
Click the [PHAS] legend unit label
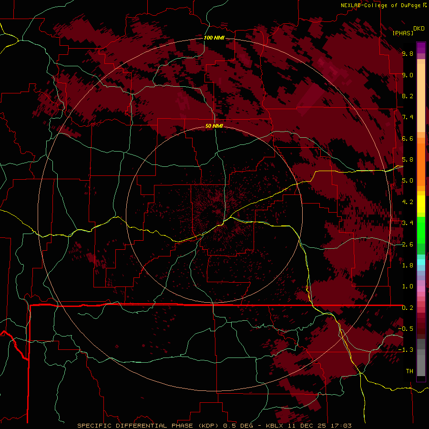click(403, 33)
